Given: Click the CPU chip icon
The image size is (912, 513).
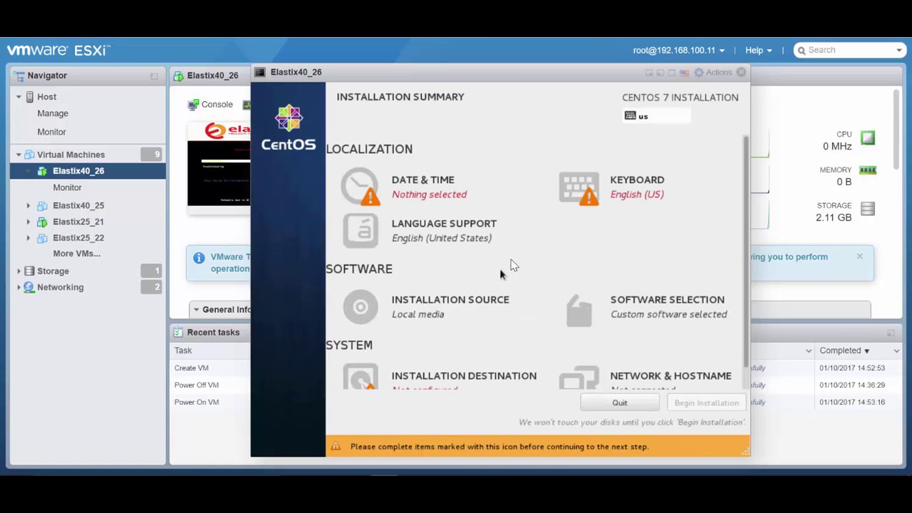Looking at the screenshot, I should tap(867, 138).
